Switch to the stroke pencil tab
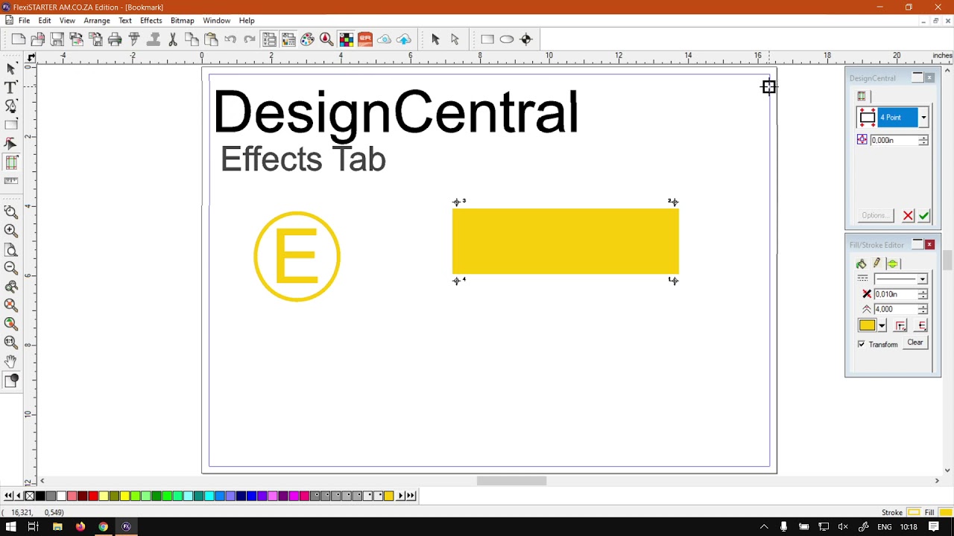 click(876, 264)
